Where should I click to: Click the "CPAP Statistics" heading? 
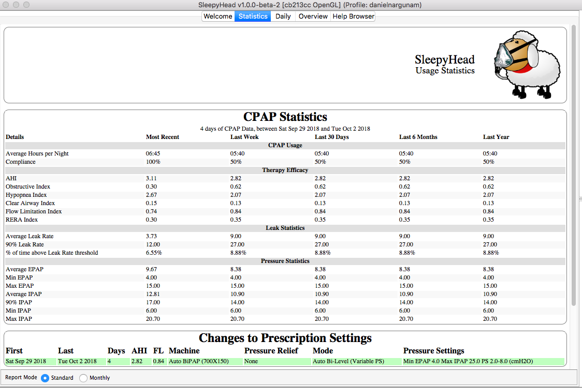point(285,117)
